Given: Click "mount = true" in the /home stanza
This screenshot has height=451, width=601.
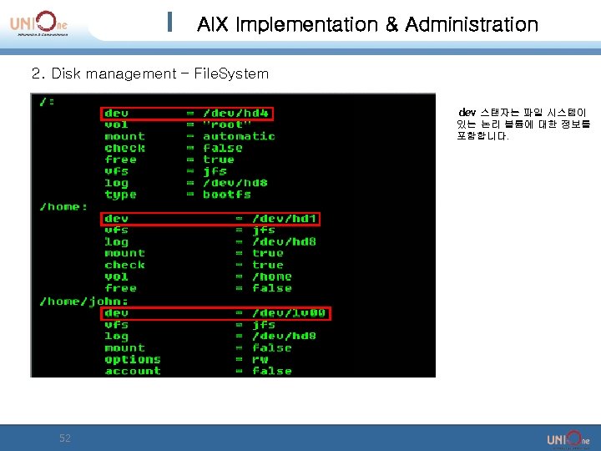Looking at the screenshot, I should (x=194, y=253).
